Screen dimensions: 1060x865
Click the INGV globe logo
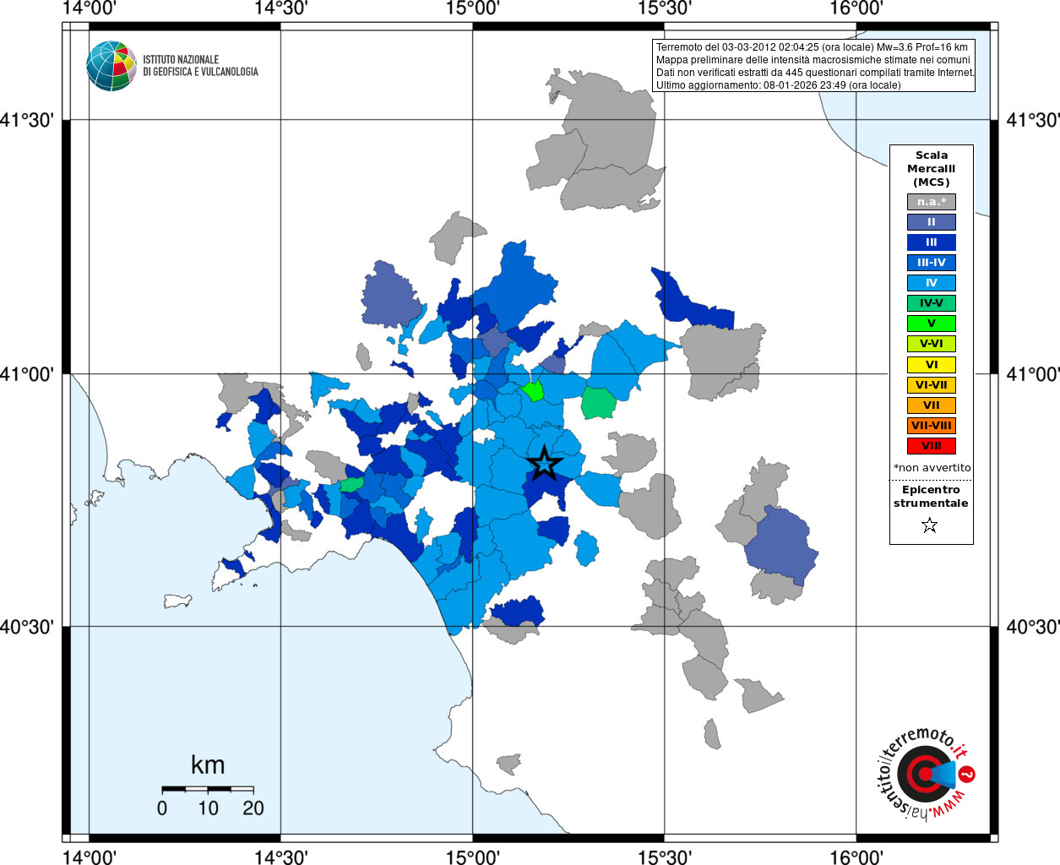[111, 66]
